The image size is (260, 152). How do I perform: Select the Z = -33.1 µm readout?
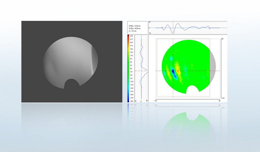click(x=133, y=31)
